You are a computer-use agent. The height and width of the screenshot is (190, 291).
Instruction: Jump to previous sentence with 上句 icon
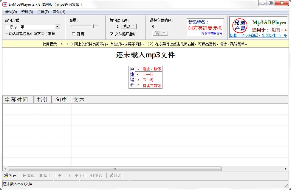coord(63,175)
